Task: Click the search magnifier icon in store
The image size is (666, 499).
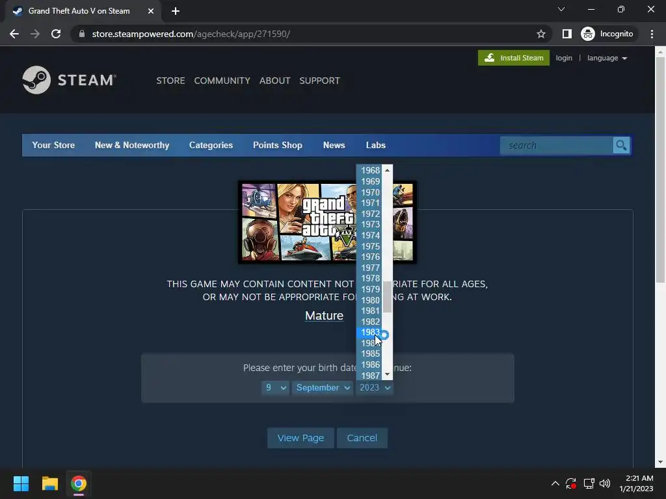Action: click(x=621, y=146)
